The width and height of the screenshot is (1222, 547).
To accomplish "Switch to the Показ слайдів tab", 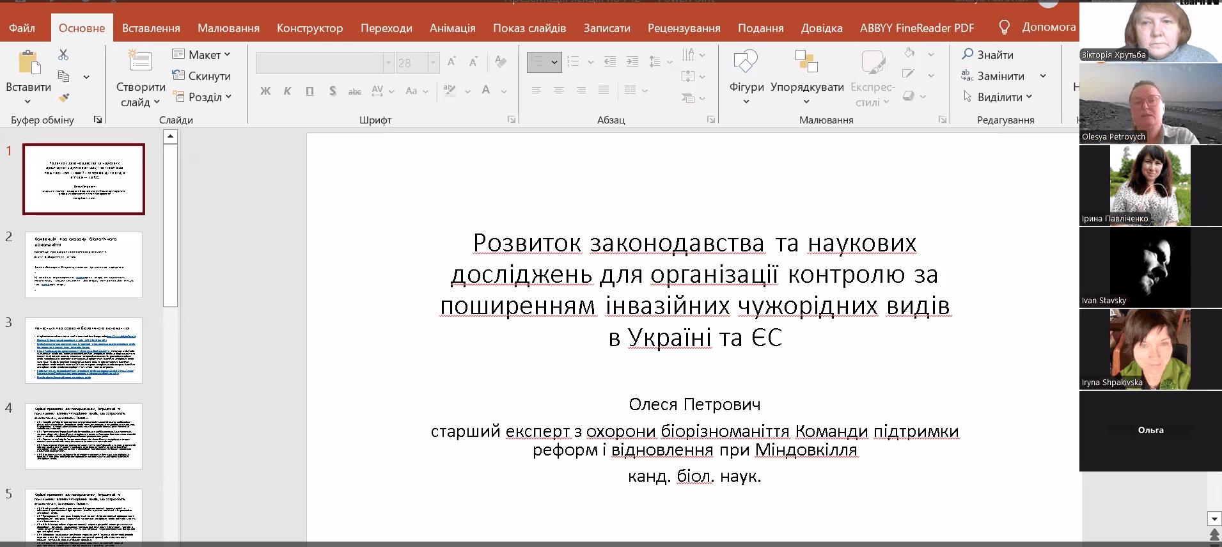I will click(x=529, y=28).
